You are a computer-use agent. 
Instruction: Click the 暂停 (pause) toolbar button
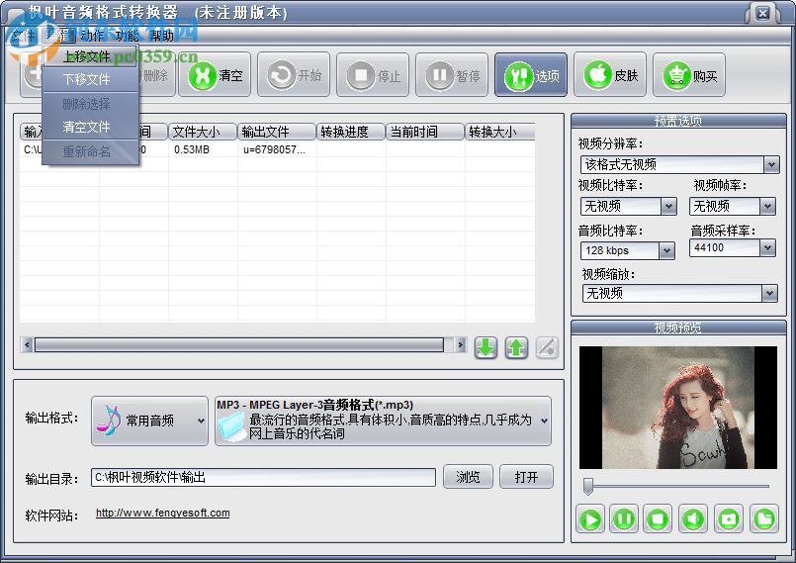pos(452,75)
